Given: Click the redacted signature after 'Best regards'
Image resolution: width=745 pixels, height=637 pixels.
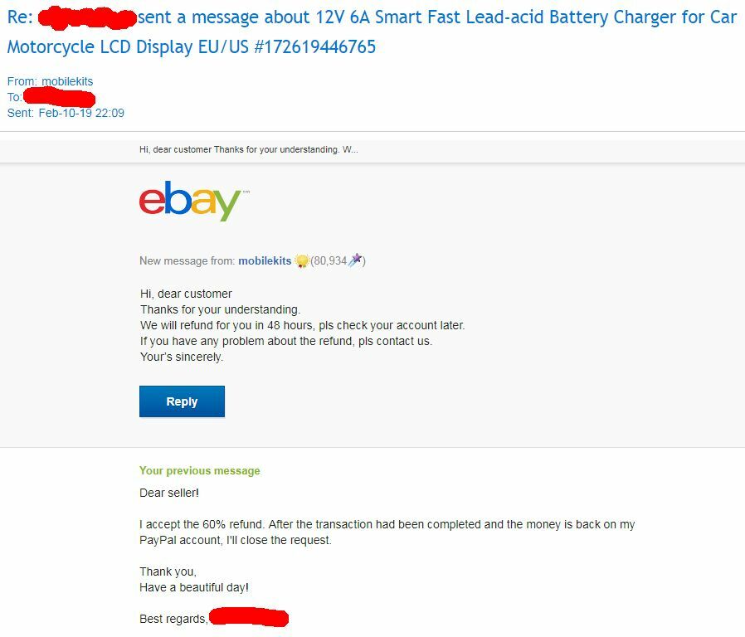Looking at the screenshot, I should point(249,616).
